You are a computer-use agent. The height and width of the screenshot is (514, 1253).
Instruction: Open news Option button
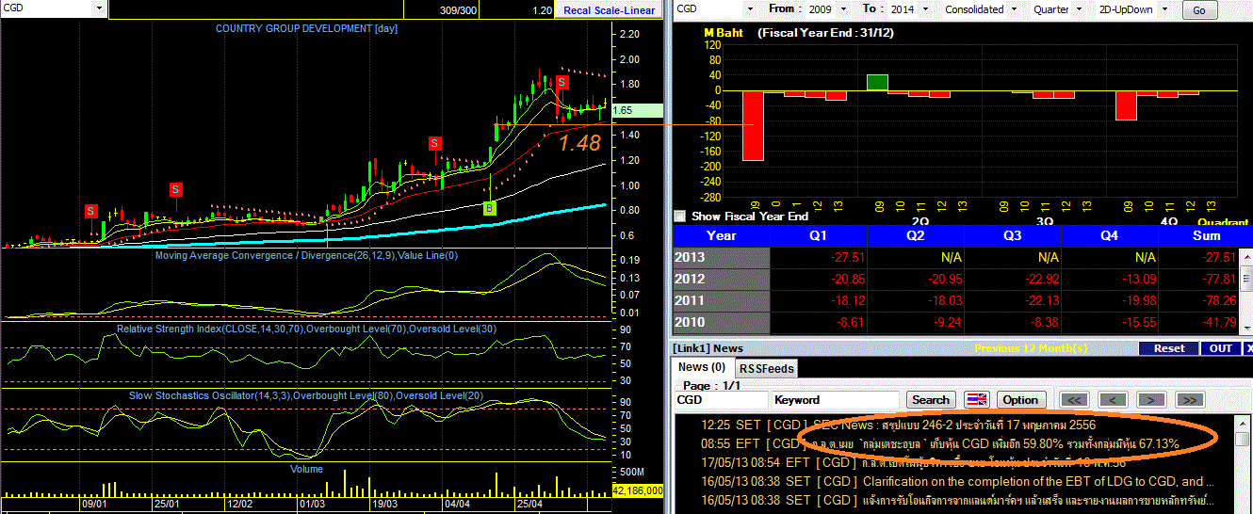tap(1019, 400)
